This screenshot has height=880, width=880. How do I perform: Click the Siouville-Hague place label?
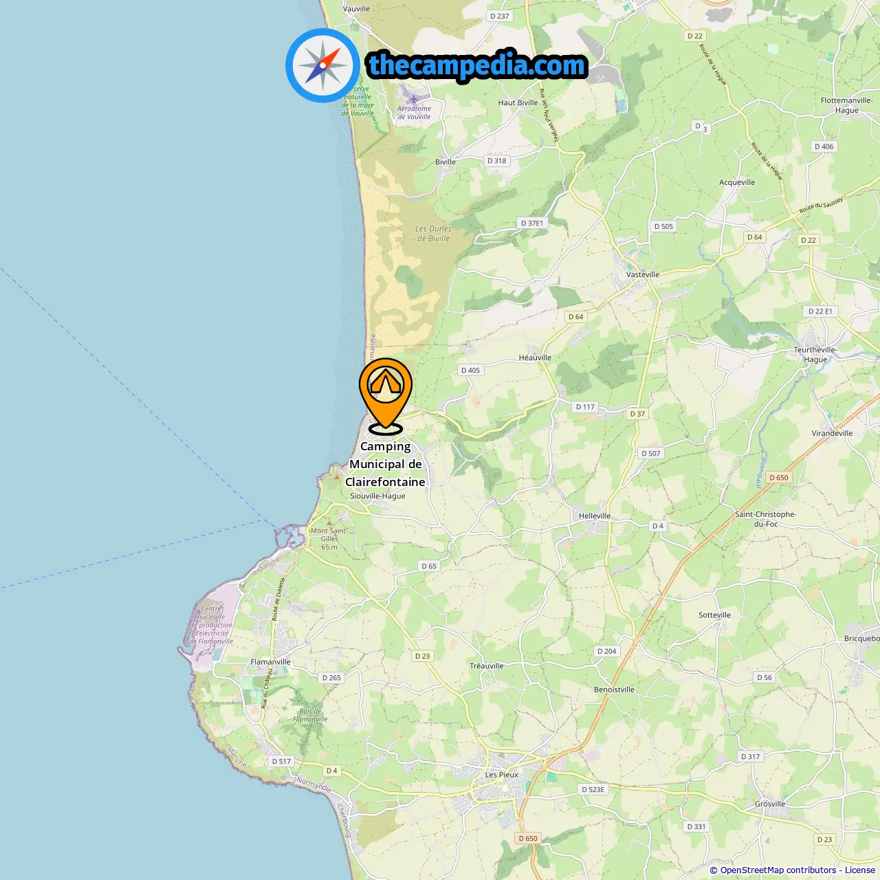click(x=377, y=496)
